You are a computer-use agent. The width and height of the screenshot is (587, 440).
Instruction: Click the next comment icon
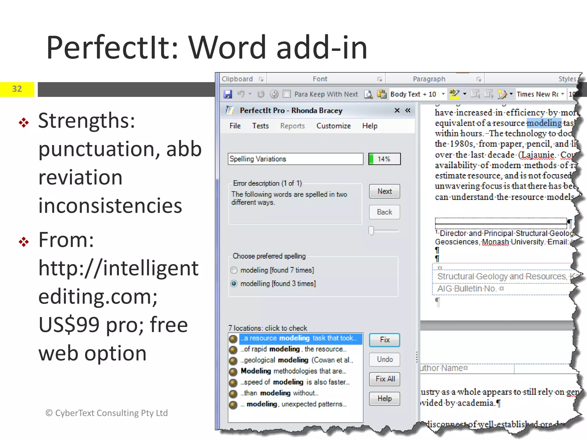pyautogui.click(x=489, y=94)
